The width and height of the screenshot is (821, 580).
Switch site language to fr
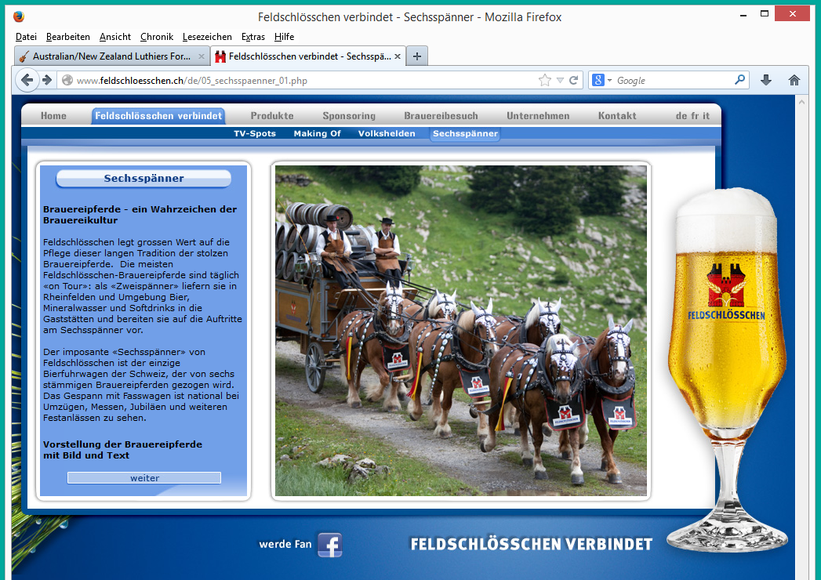pos(694,116)
